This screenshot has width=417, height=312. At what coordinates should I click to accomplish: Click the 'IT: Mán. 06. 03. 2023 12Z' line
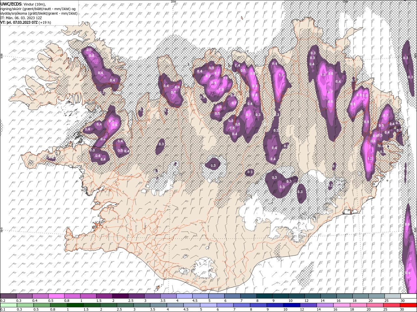[22, 18]
